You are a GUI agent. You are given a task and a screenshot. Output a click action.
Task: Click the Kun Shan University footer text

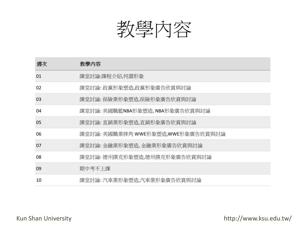[44, 218]
